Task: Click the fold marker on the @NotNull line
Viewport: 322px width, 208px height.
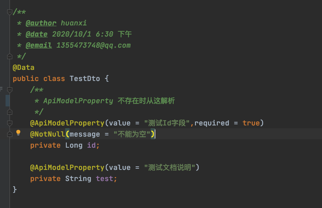Action: pyautogui.click(x=10, y=134)
